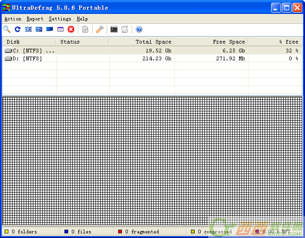
Task: Click the red fragmented color swatch in the legend
Action: tap(120, 232)
